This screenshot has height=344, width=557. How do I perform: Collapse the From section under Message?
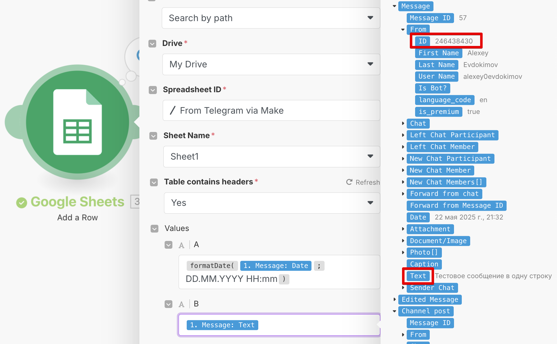403,29
